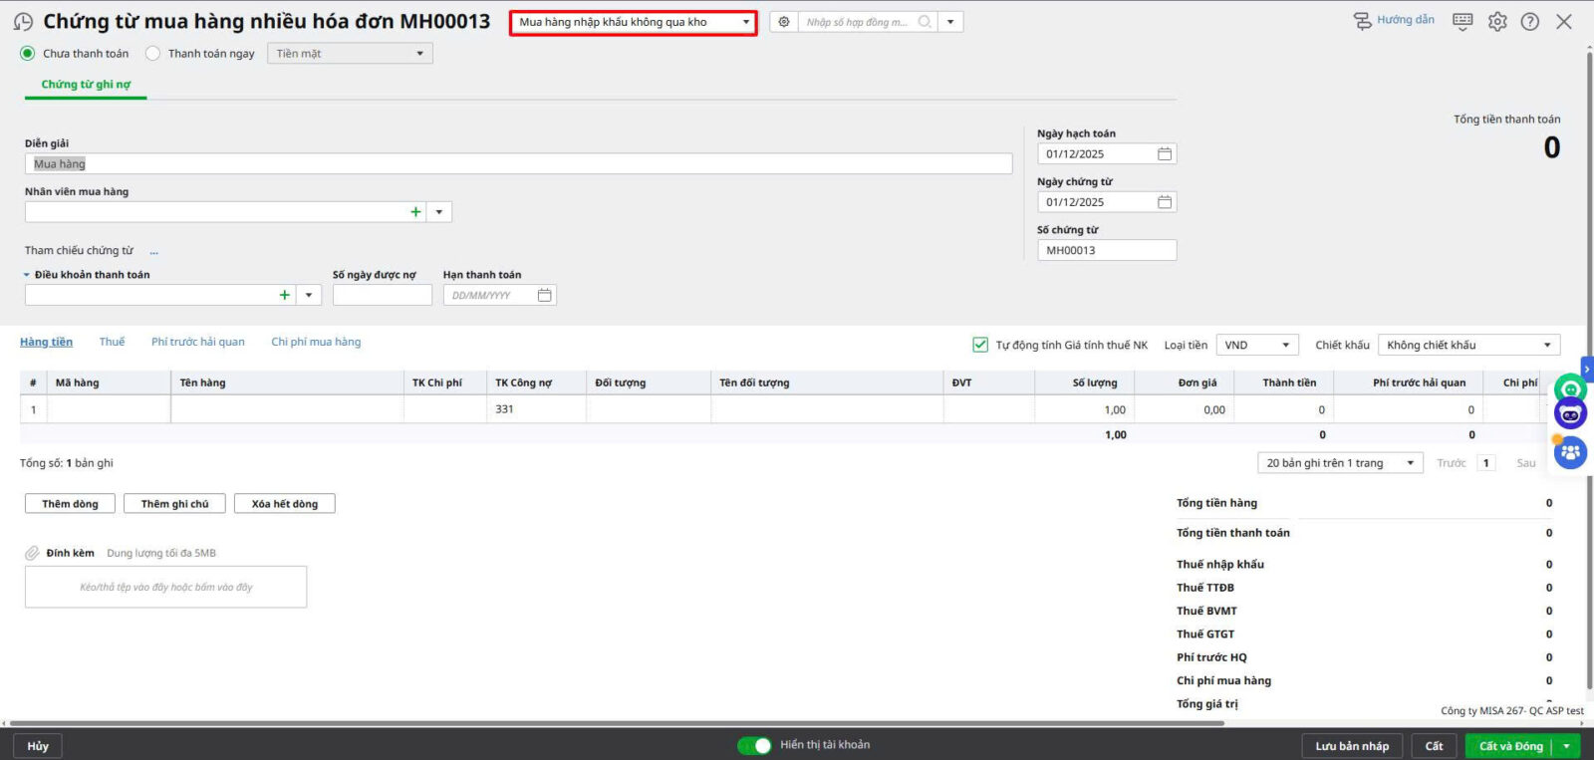Image resolution: width=1594 pixels, height=760 pixels.
Task: Select Thanh toán ngay radio option
Action: tap(153, 54)
